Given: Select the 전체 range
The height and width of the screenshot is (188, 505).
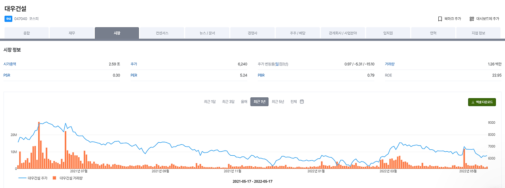Looking at the screenshot, I should click(x=294, y=102).
